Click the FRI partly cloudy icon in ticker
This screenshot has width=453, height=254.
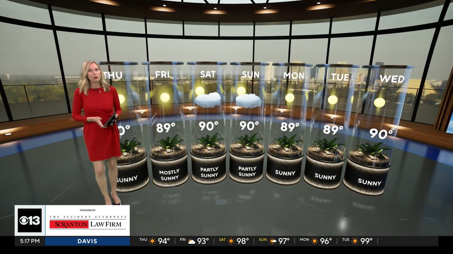point(192,241)
